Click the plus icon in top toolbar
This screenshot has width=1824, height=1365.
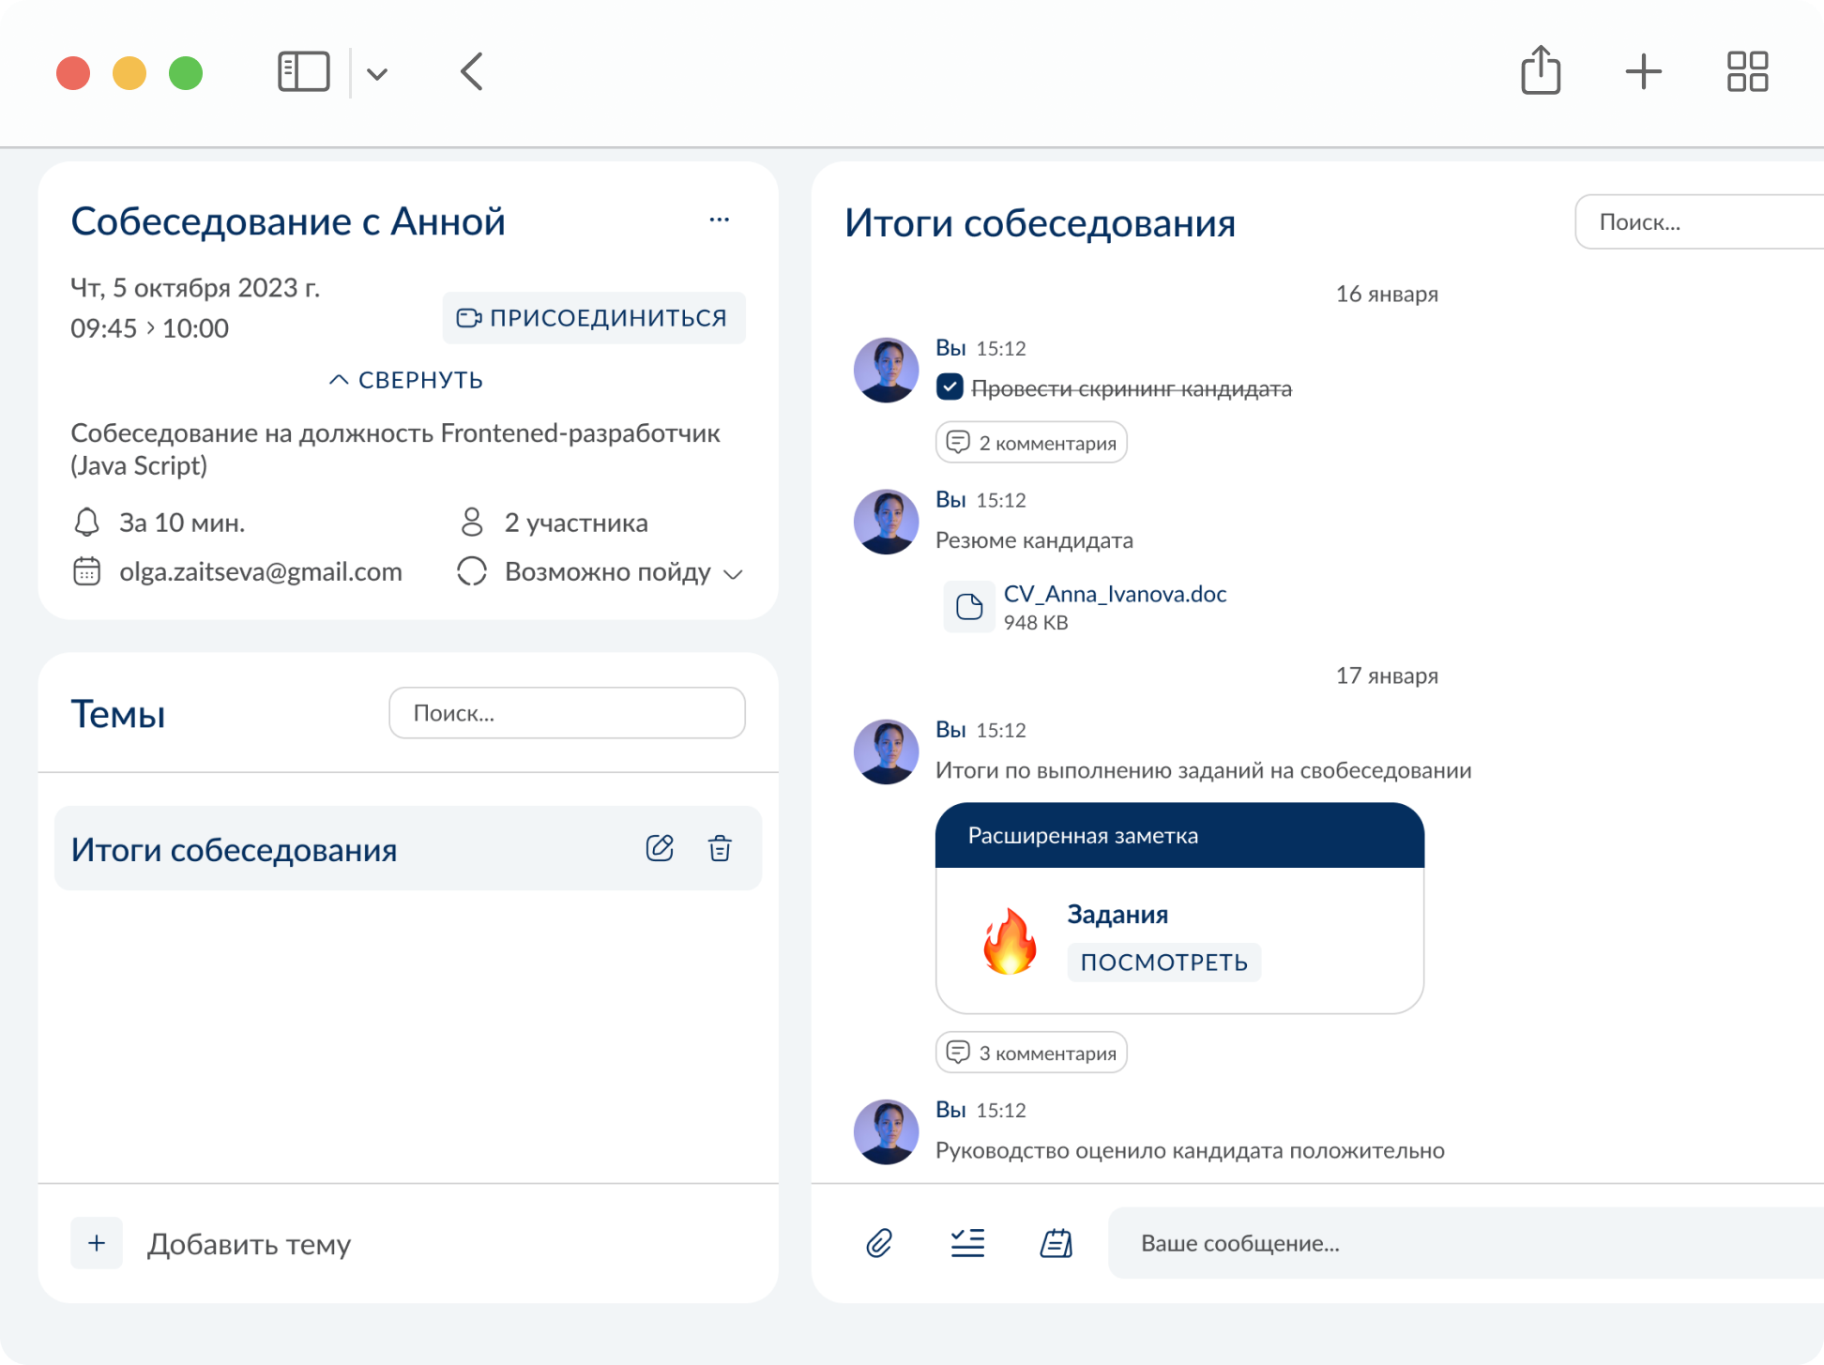point(1643,72)
